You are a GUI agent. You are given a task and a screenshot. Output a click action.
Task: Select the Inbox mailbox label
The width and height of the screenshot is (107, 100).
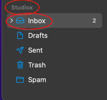(x=37, y=21)
